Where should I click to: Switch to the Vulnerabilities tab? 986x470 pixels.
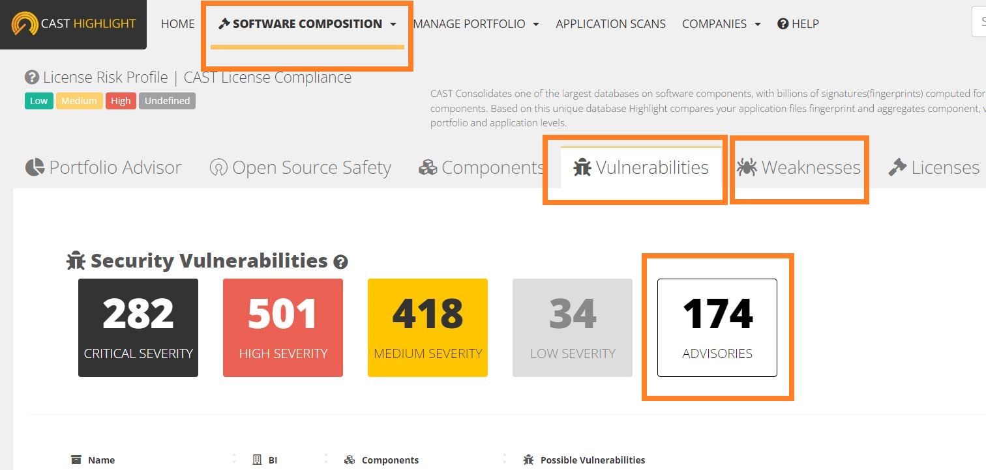coord(641,168)
